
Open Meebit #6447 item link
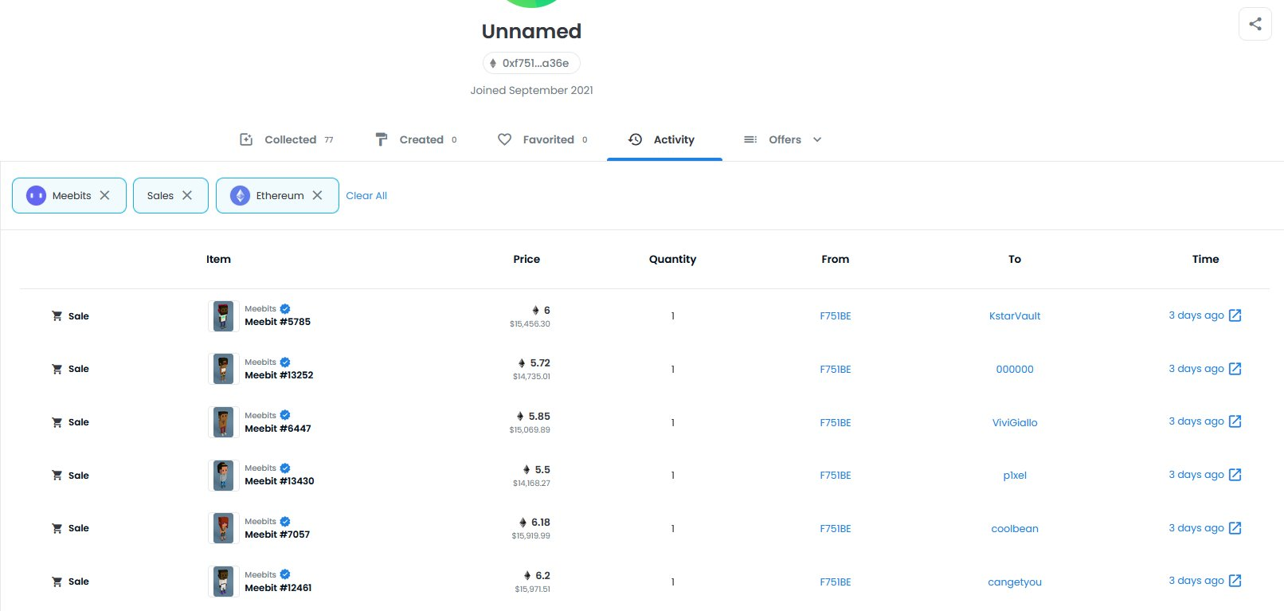[278, 429]
